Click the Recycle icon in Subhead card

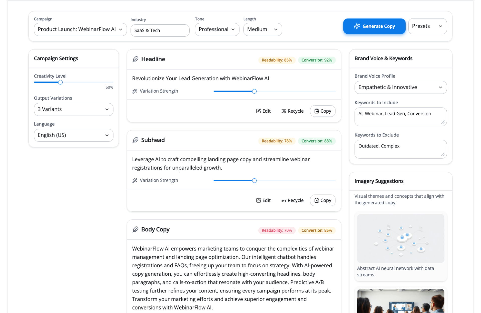(284, 200)
